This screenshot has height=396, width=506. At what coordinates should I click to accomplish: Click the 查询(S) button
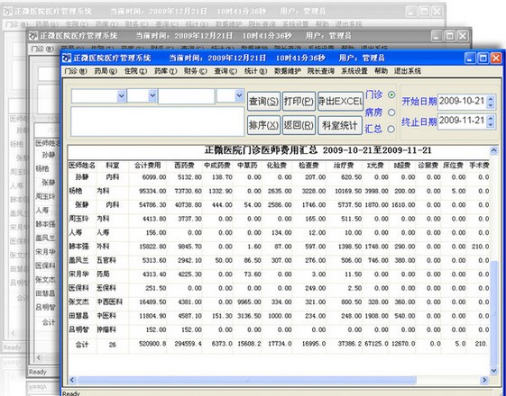(263, 102)
